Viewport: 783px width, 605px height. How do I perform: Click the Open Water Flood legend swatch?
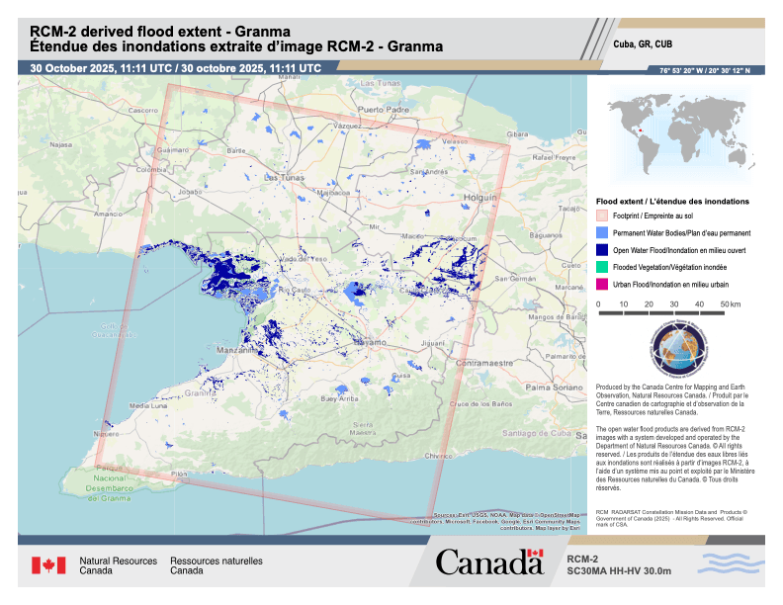tap(602, 250)
